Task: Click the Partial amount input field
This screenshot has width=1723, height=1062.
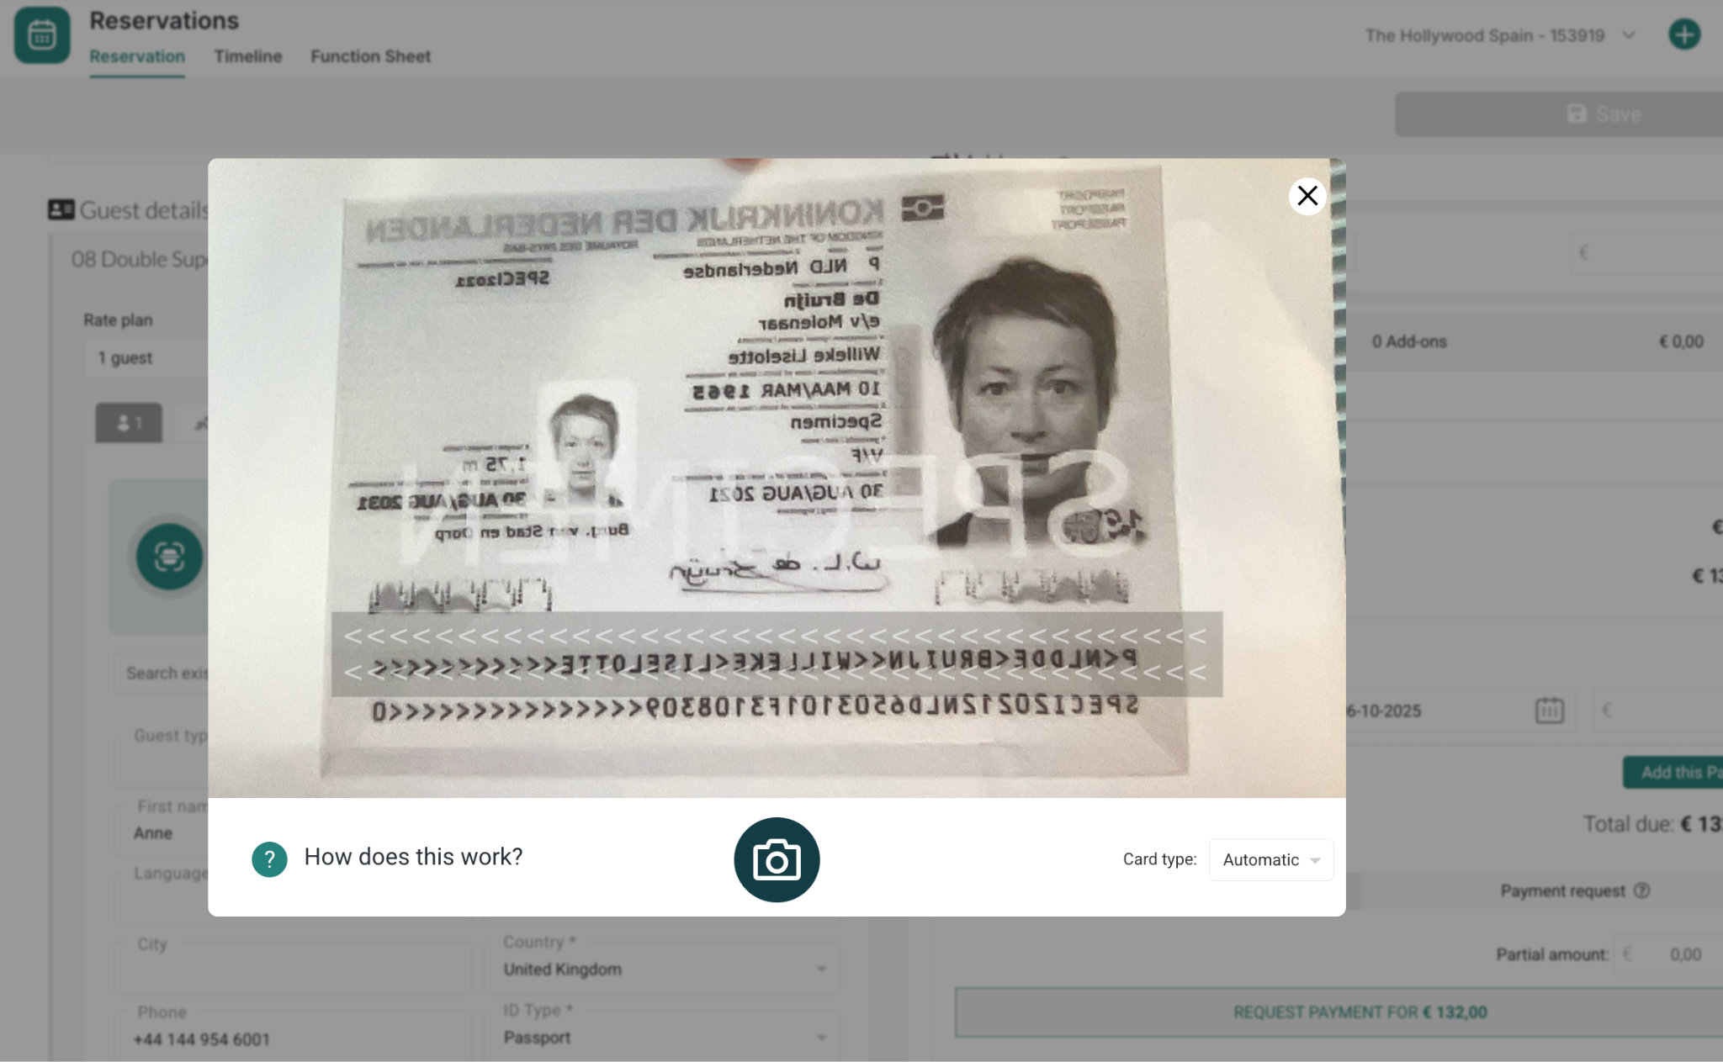Action: pyautogui.click(x=1674, y=954)
